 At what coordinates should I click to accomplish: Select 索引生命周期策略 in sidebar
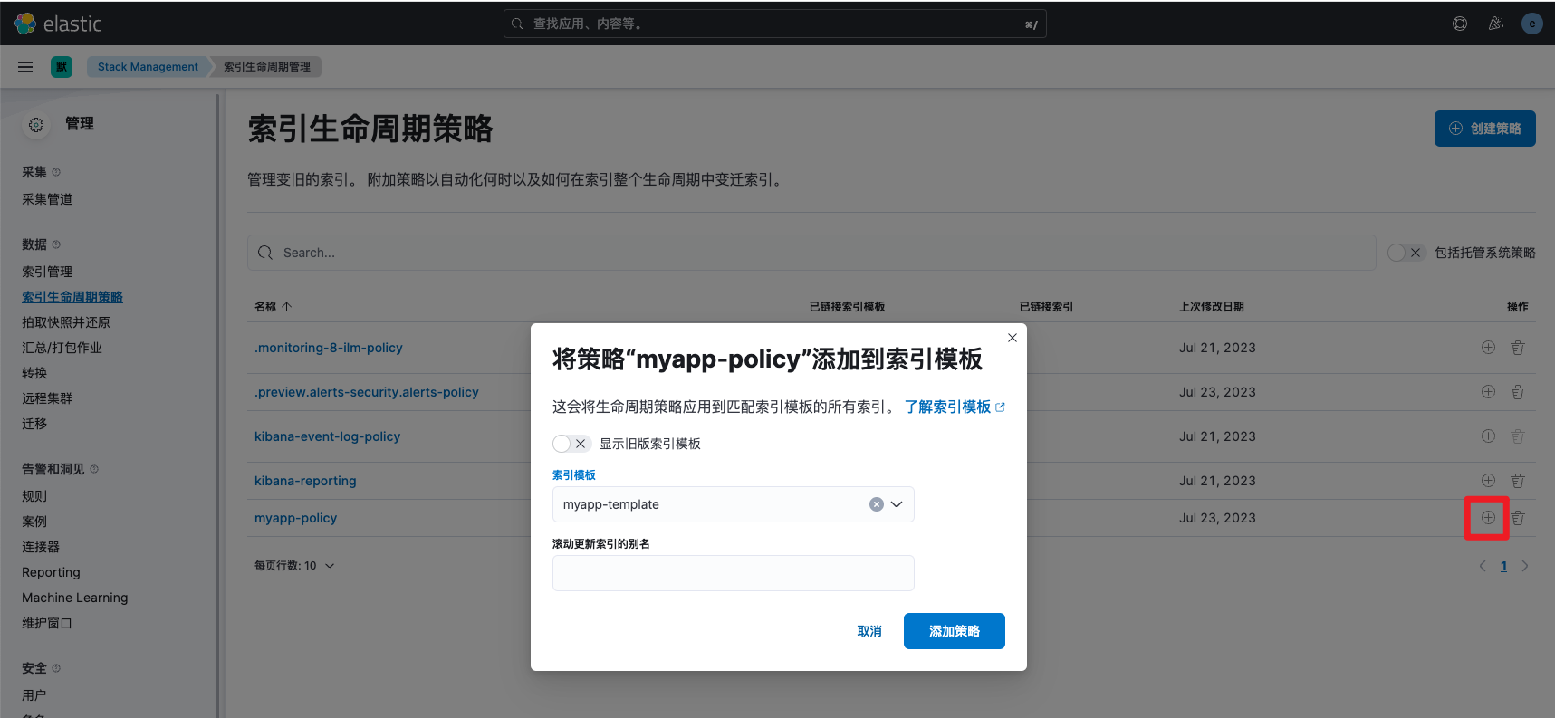(x=72, y=297)
